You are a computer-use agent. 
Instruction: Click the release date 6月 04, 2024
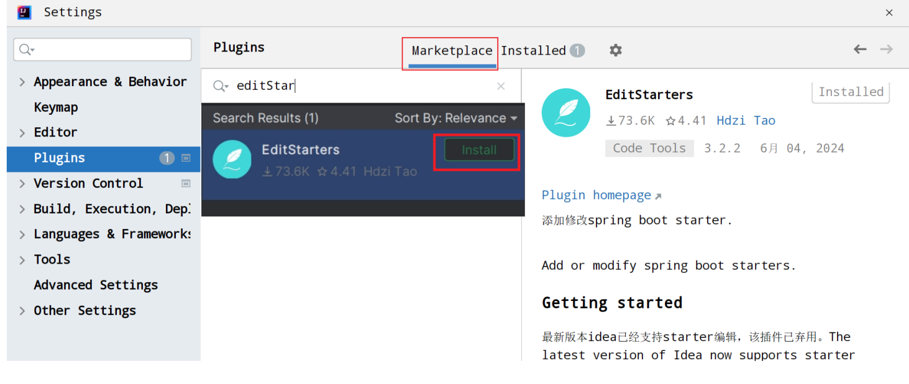pos(802,148)
